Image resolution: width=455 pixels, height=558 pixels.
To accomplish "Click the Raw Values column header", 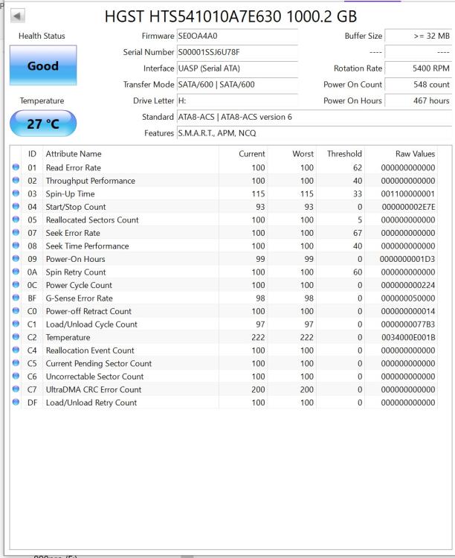I will 401,154.
